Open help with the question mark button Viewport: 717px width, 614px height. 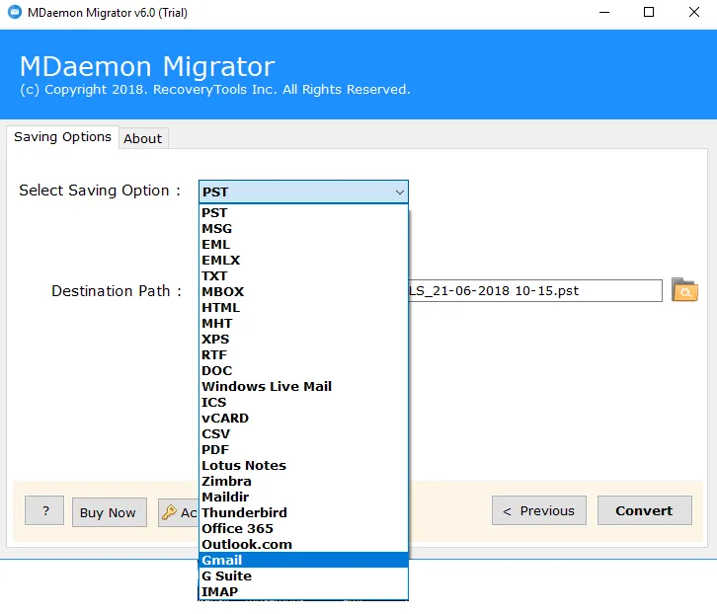(44, 511)
